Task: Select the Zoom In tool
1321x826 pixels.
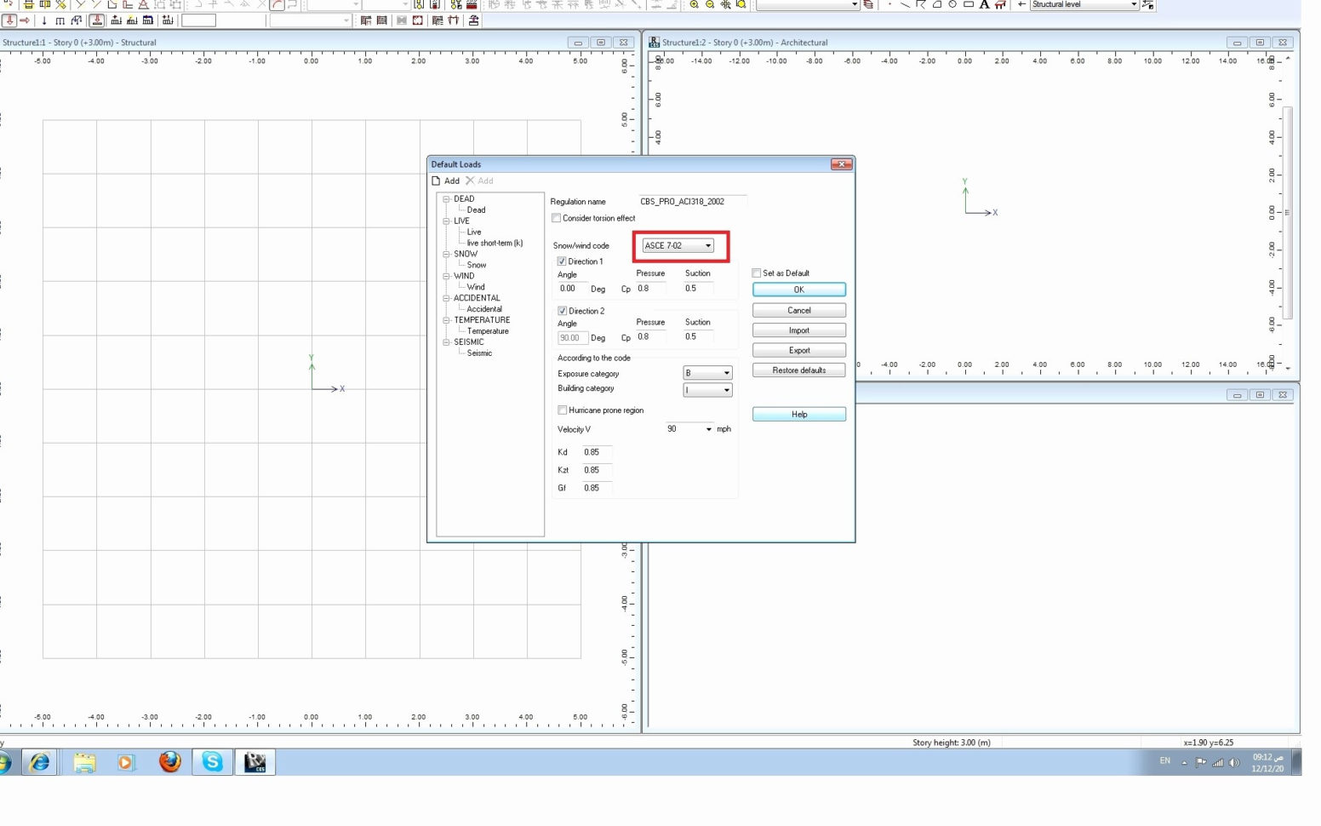Action: pyautogui.click(x=693, y=5)
